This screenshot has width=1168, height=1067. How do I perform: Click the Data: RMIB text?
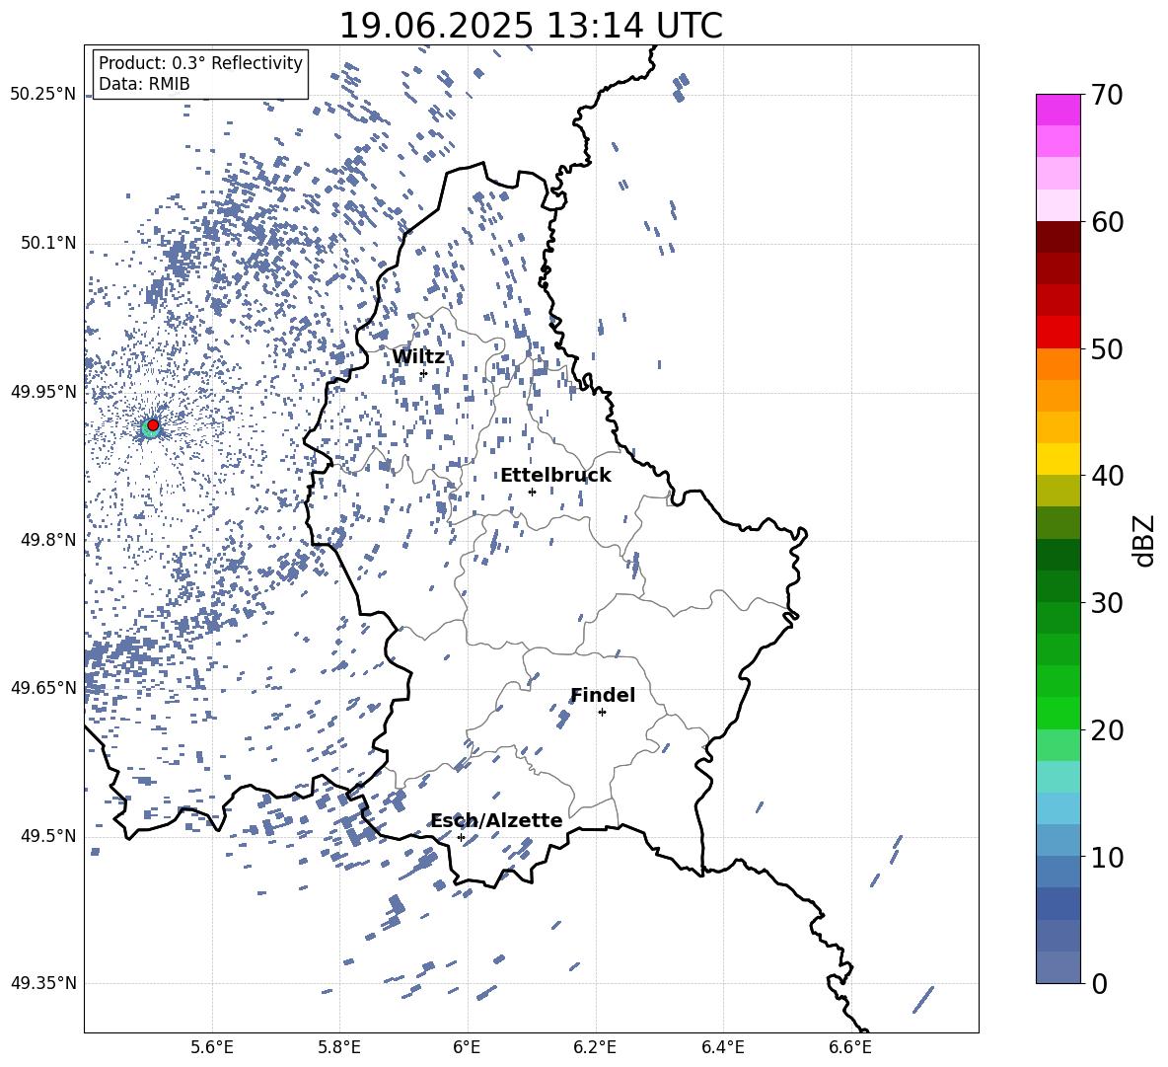(x=144, y=84)
